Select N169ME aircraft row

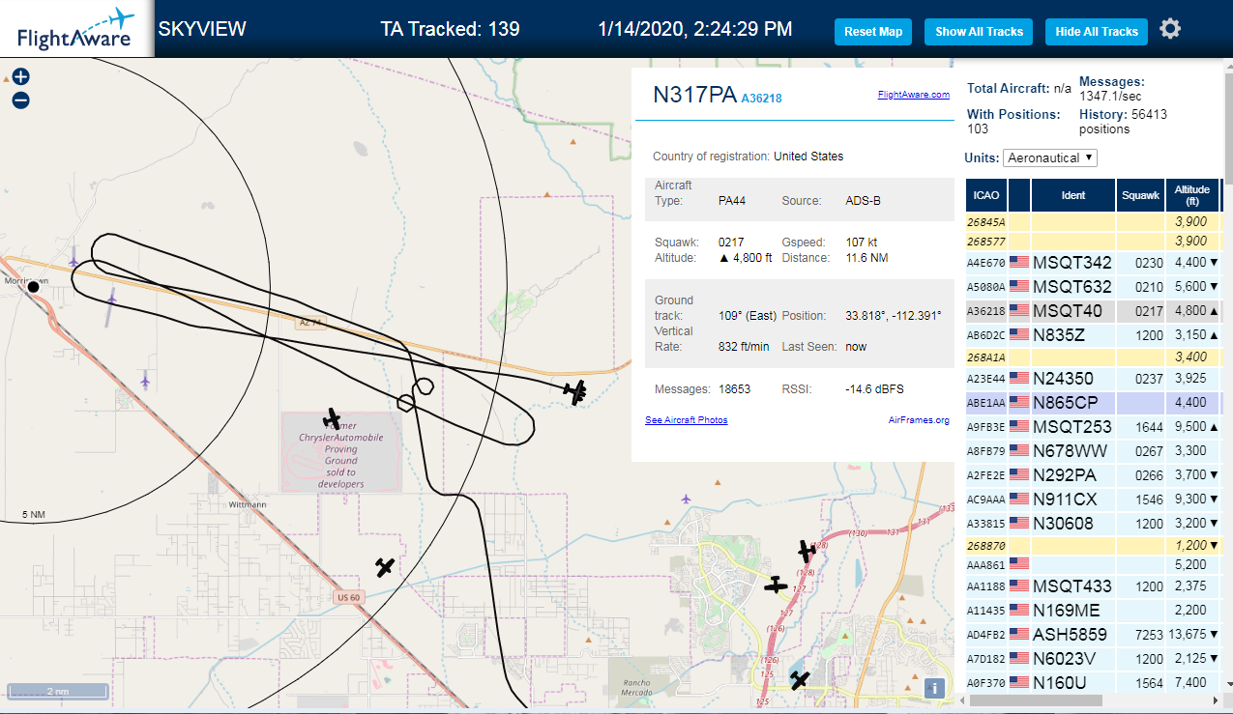tap(1093, 611)
